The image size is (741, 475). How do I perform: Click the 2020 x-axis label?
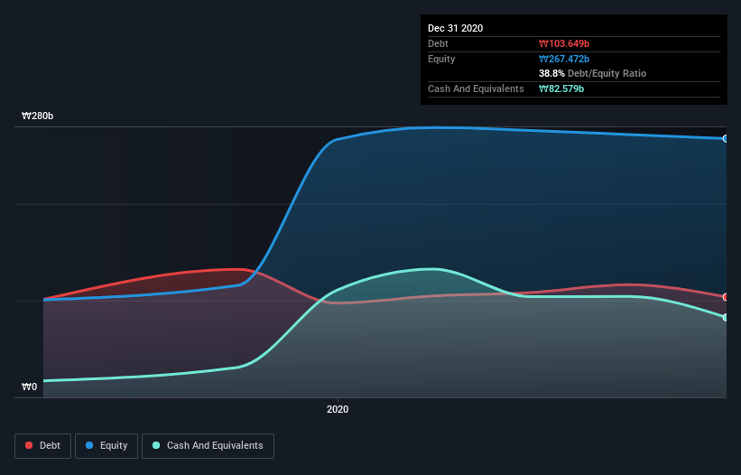click(338, 409)
